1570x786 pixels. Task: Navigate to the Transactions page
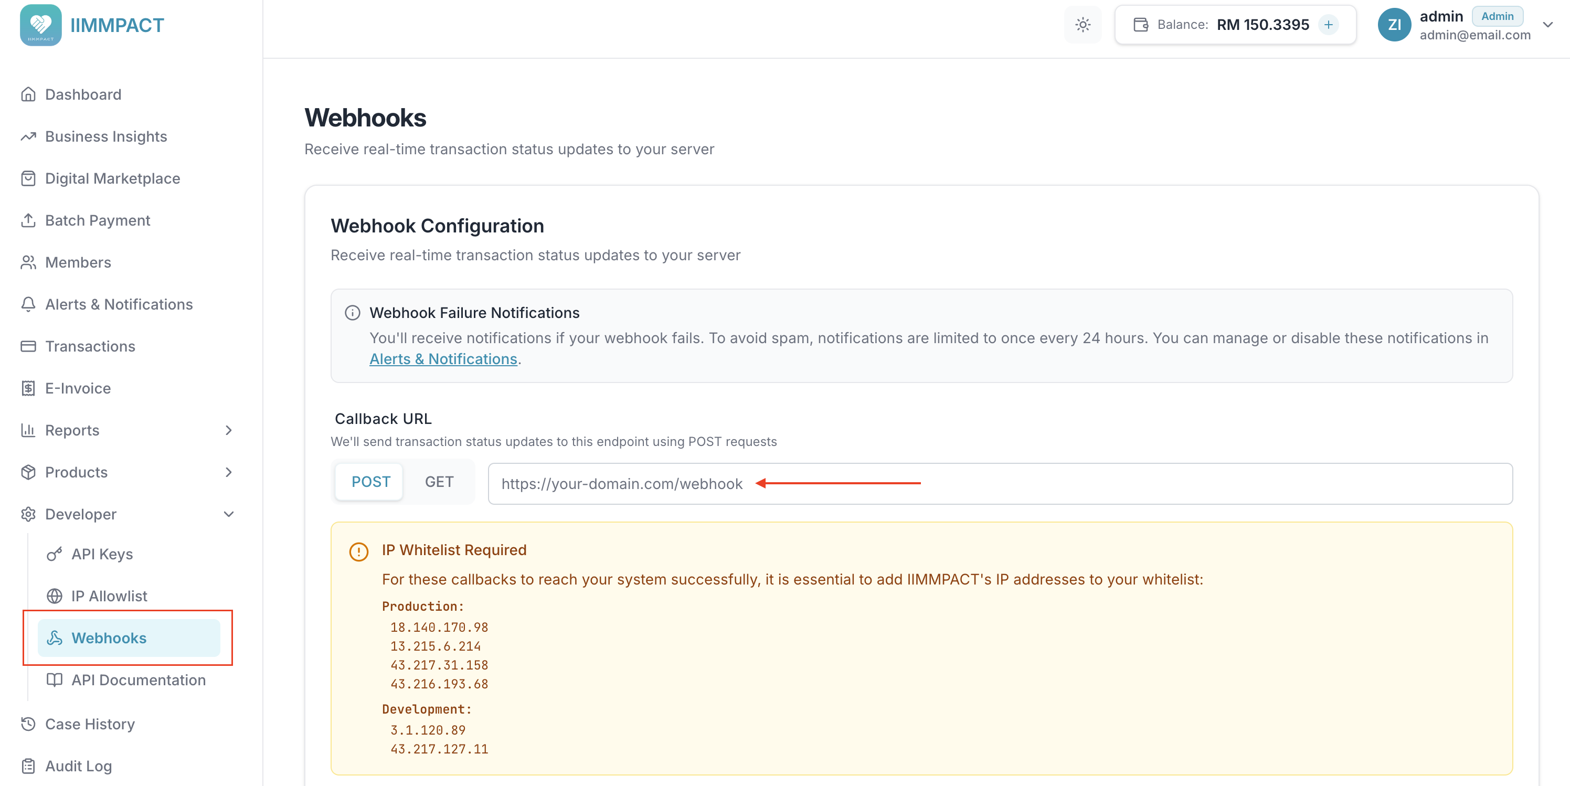coord(90,346)
